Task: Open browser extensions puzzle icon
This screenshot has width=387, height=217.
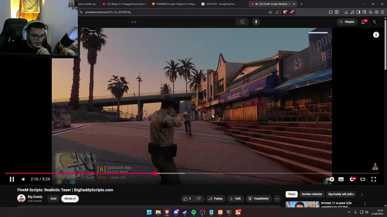Action: click(x=330, y=12)
